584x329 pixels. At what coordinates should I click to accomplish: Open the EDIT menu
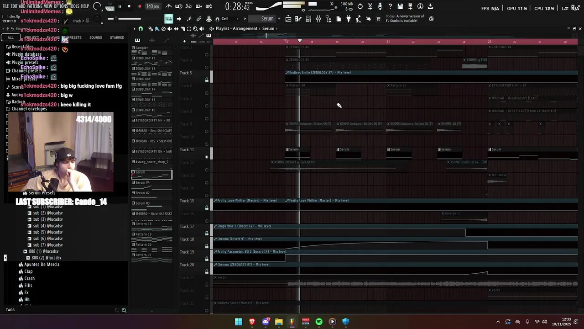pos(14,6)
